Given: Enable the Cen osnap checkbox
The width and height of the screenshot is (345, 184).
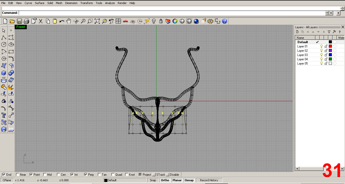Looking at the screenshot, I should click(58, 174).
